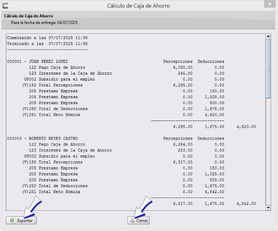Click '123 Intereses de la Caja de Ahorro' under Roberto Reyes
The width and height of the screenshot is (278, 231).
pos(70,150)
